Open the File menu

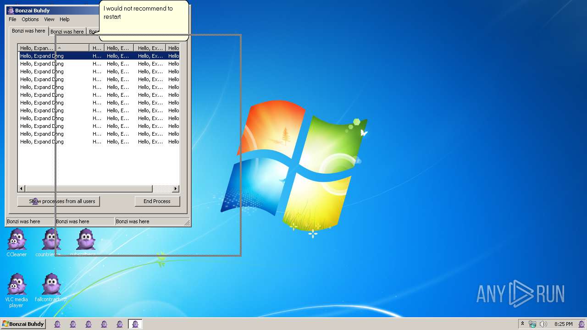click(x=12, y=19)
